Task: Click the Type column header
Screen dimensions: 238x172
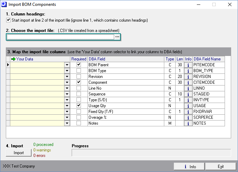Action: (x=170, y=59)
